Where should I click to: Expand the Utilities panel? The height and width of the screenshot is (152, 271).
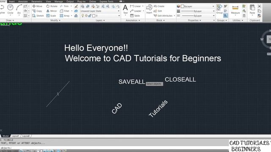tap(238, 20)
